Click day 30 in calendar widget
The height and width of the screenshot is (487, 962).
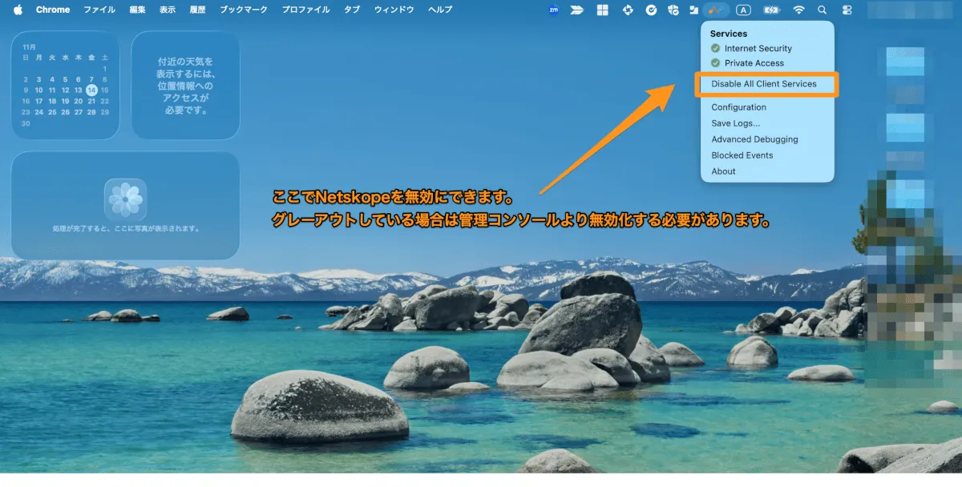click(26, 123)
